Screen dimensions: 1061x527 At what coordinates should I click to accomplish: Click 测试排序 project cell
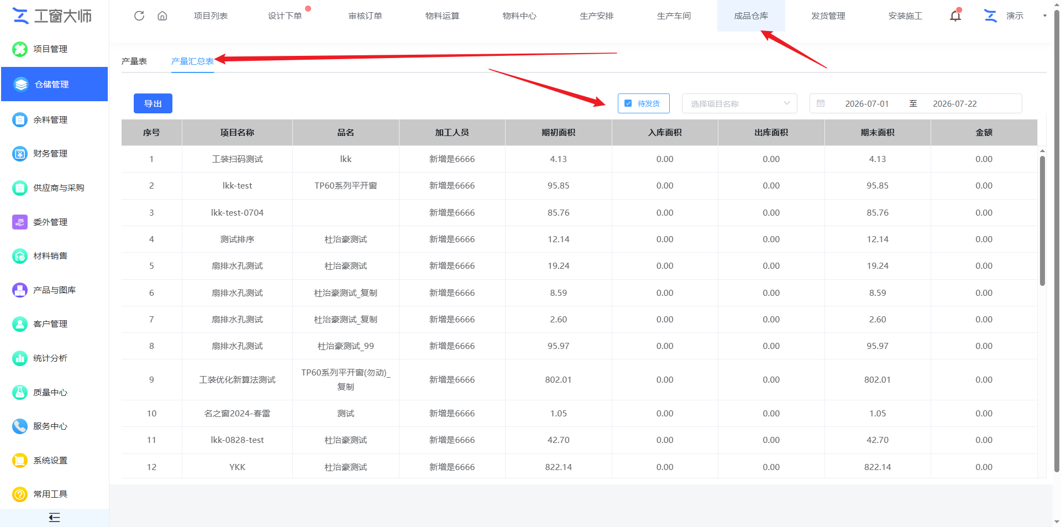click(237, 239)
